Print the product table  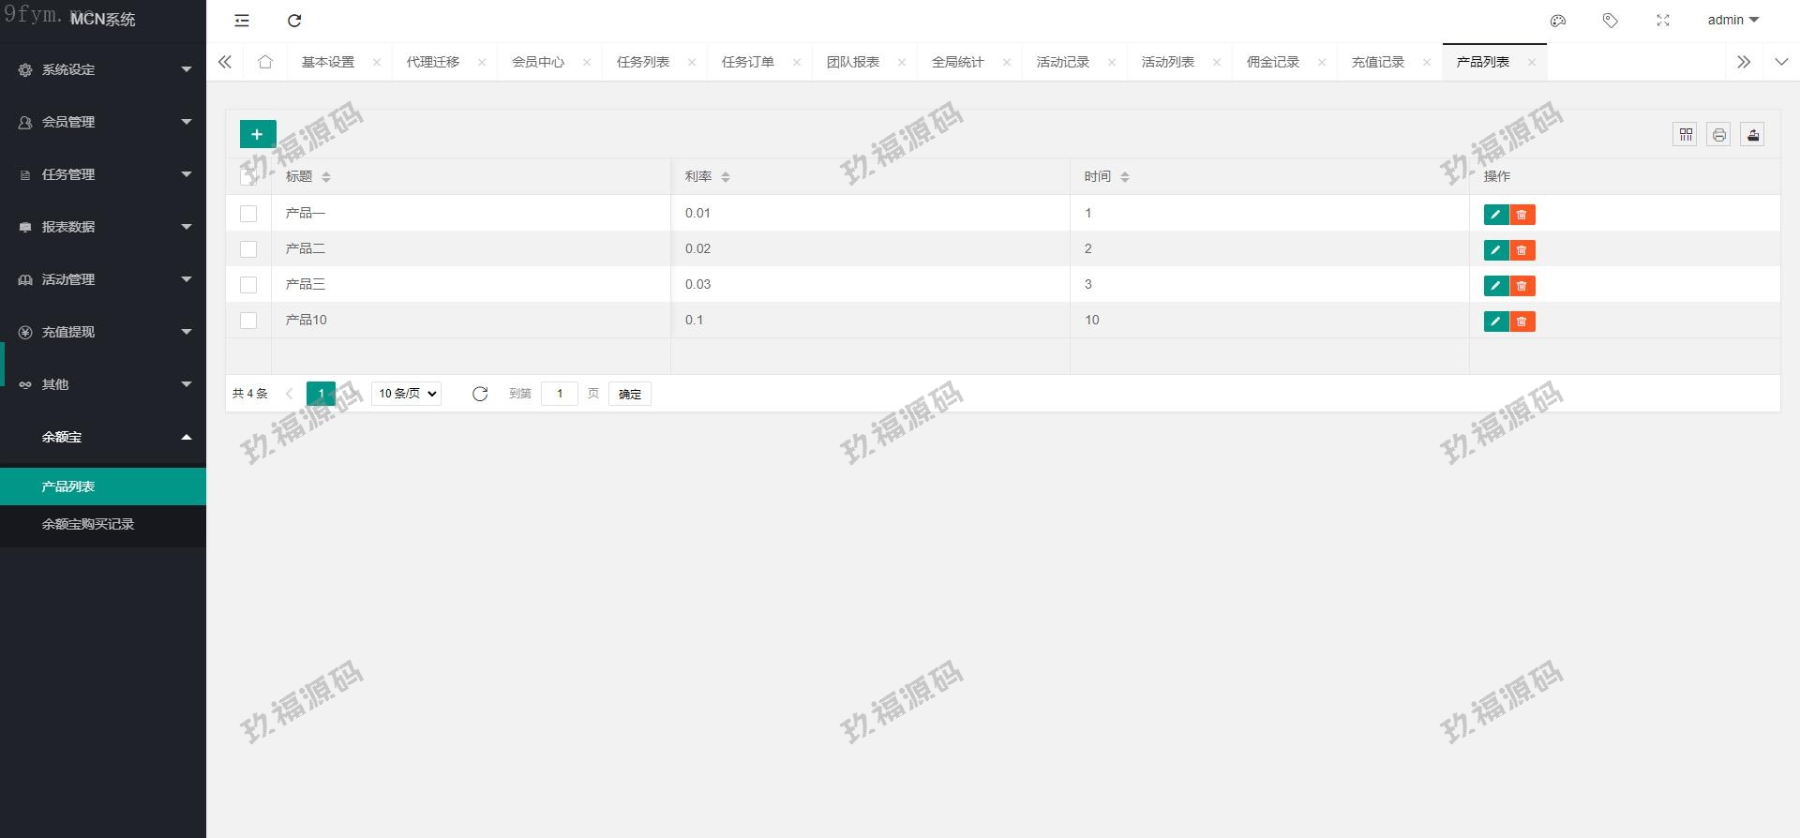pyautogui.click(x=1718, y=135)
